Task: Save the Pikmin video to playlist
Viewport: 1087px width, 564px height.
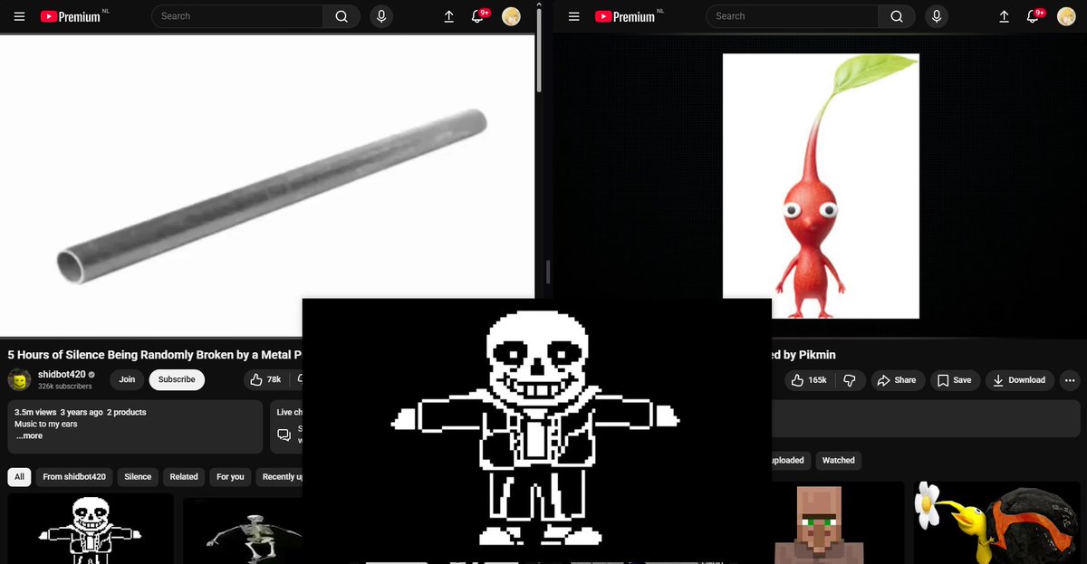Action: [955, 380]
